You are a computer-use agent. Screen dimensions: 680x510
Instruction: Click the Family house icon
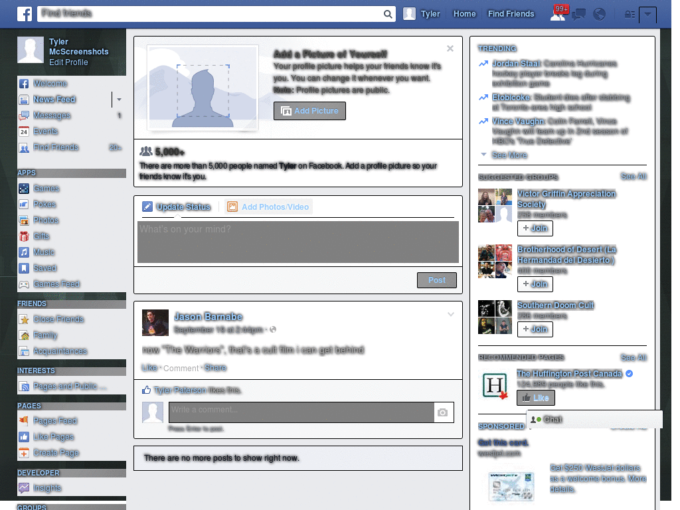pos(24,335)
